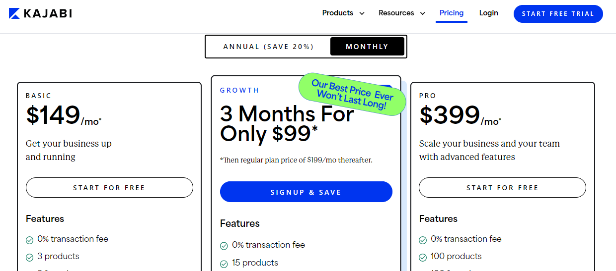The width and height of the screenshot is (616, 271).
Task: Click the checkmark beside Basic 0% transaction fee
Action: (x=30, y=240)
